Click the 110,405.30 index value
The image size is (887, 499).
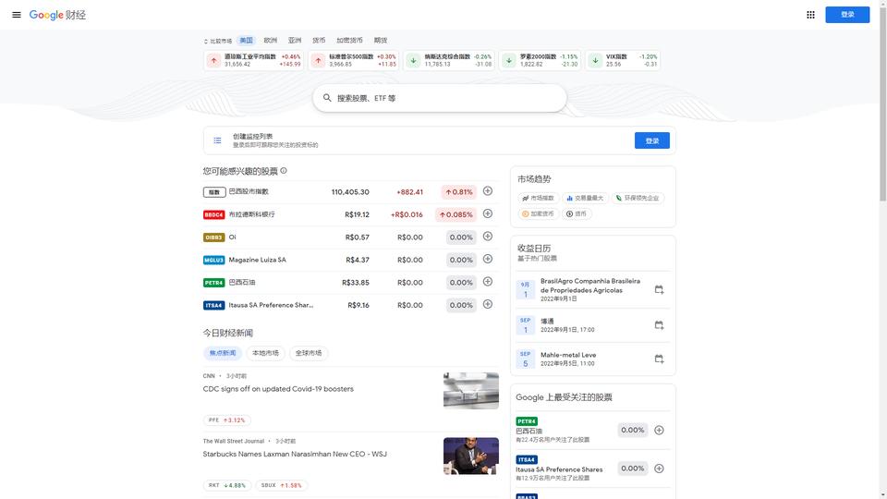click(x=350, y=192)
